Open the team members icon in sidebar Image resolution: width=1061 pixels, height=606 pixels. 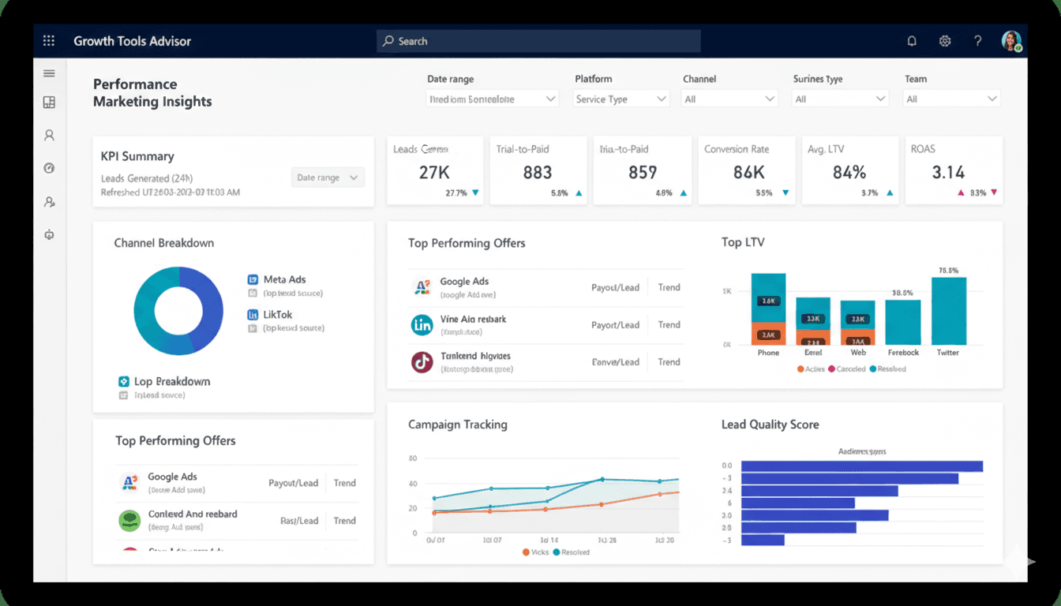49,202
